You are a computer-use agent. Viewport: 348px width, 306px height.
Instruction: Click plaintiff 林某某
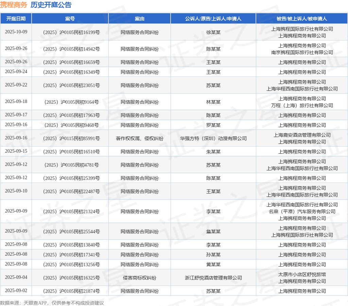[213, 102]
